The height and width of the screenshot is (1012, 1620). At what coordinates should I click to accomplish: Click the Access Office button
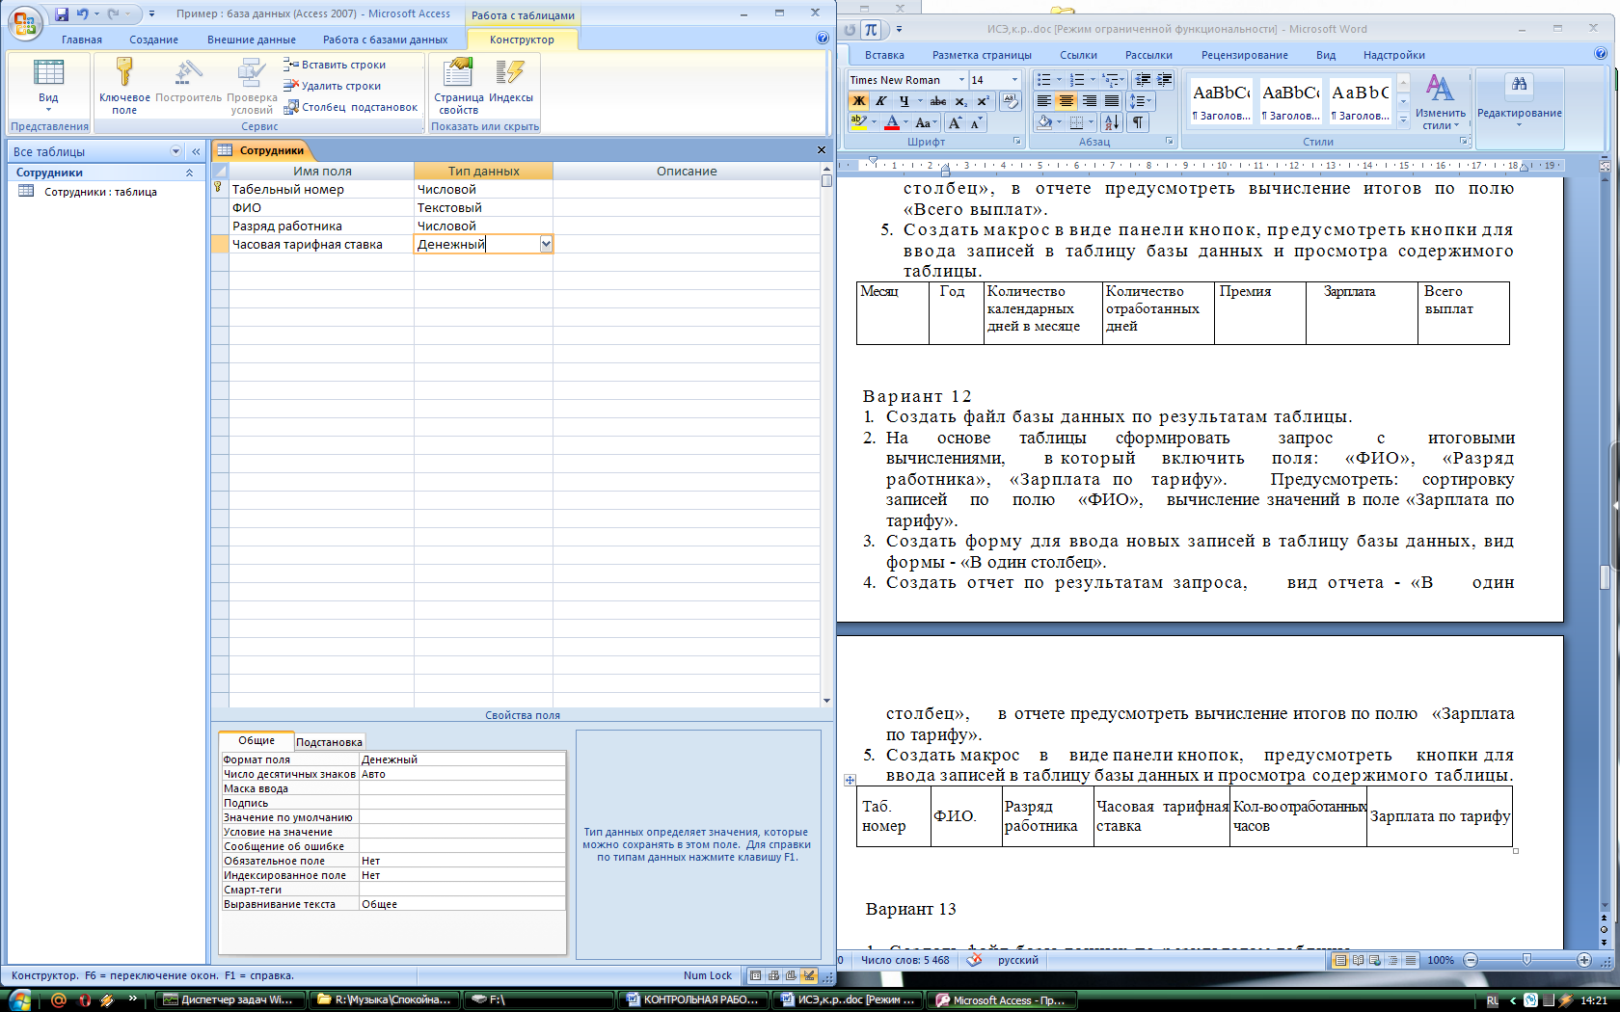coord(24,23)
